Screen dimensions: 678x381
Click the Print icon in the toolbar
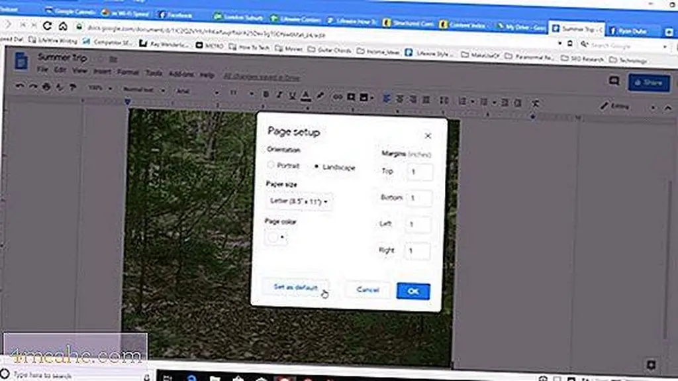(46, 87)
